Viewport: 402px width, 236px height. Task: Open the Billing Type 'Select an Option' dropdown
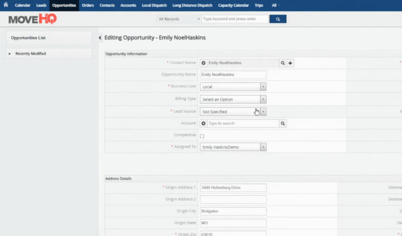pos(263,99)
